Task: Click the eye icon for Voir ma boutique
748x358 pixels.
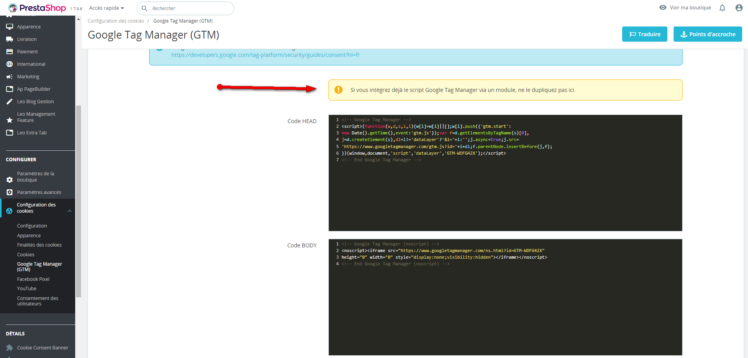Action: (x=663, y=8)
